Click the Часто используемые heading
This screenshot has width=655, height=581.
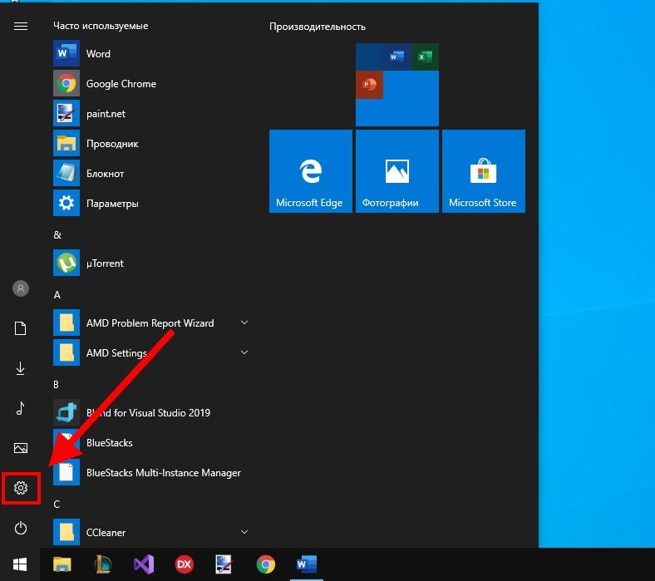point(101,26)
